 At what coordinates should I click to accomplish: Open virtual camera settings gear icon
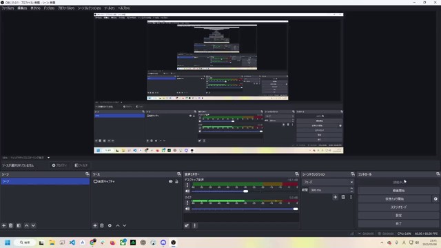(x=435, y=199)
